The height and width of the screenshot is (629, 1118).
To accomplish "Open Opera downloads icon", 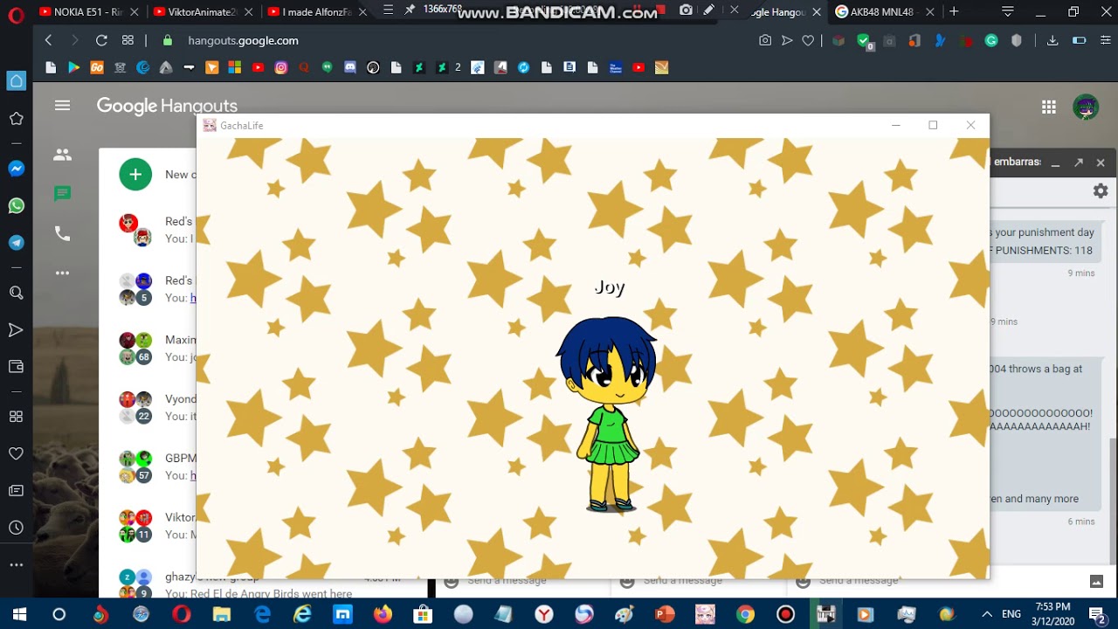I will (1052, 40).
